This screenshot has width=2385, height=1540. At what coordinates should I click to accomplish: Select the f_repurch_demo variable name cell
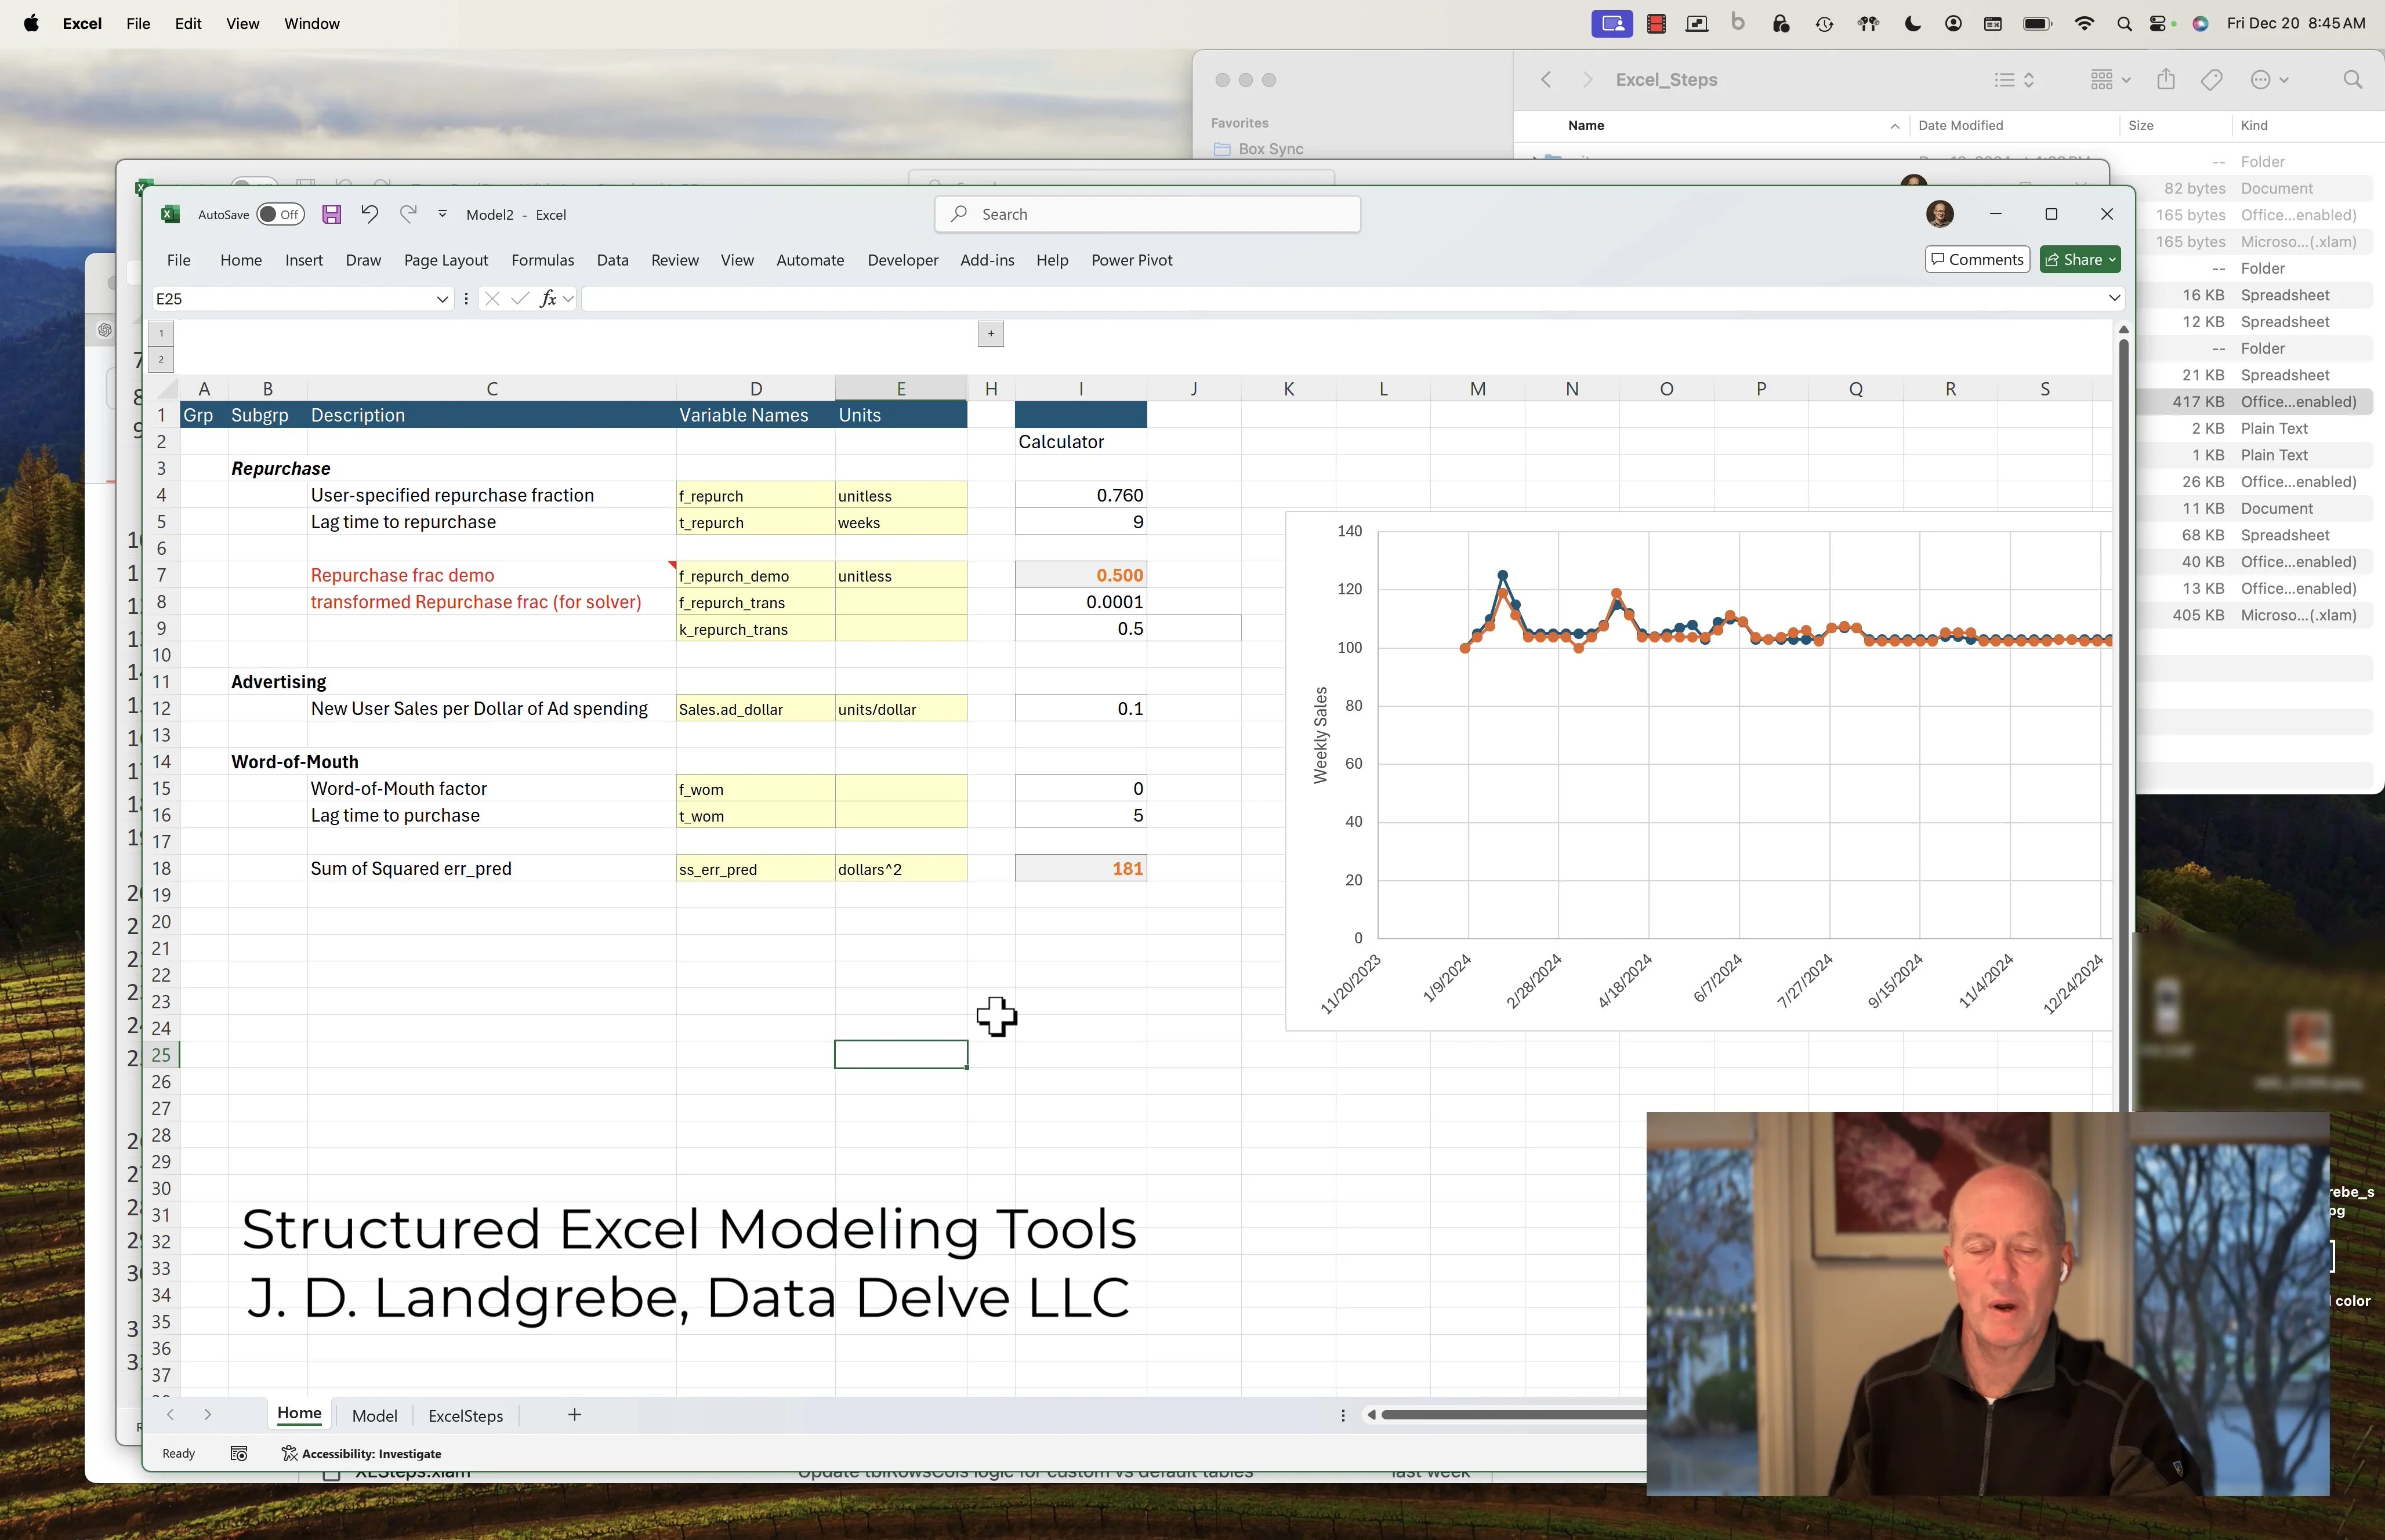click(x=755, y=575)
